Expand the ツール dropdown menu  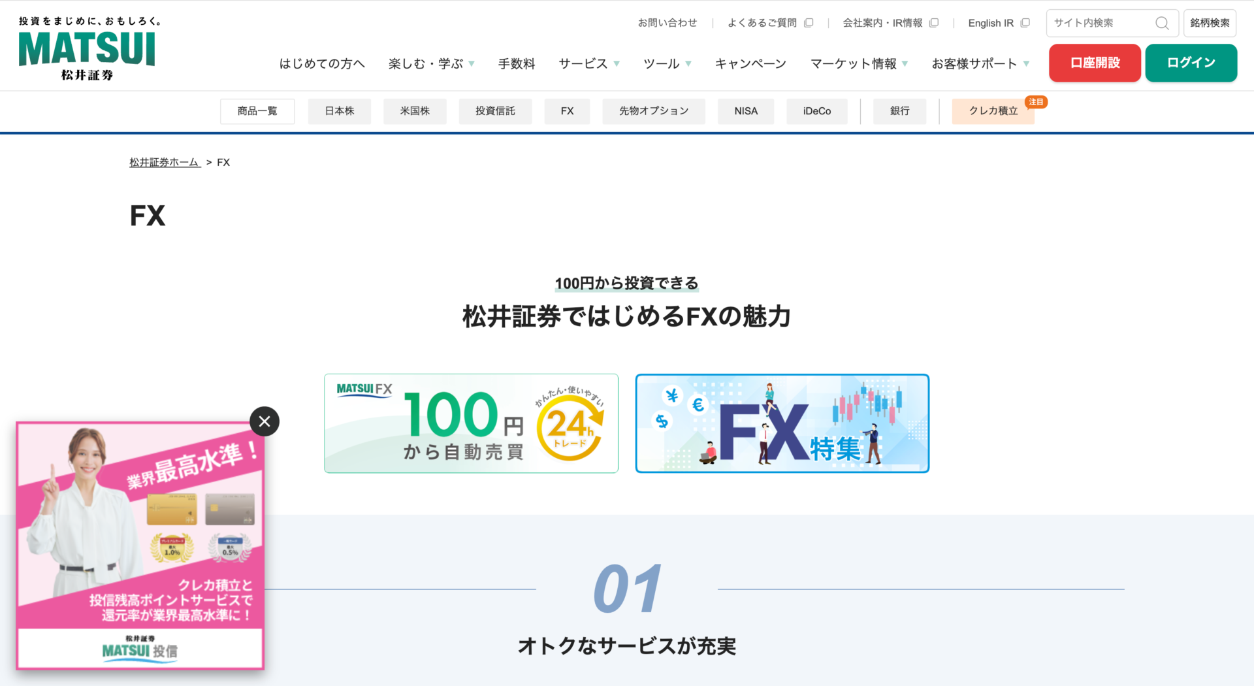click(667, 63)
